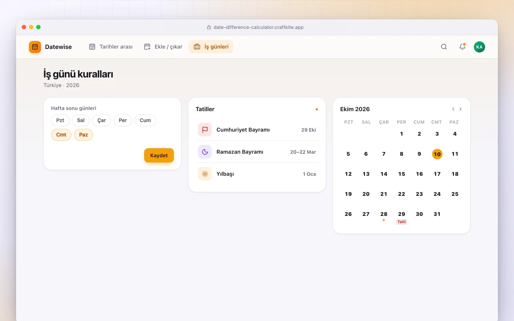The width and height of the screenshot is (514, 321).
Task: Toggle Sal as weekend day
Action: click(x=81, y=120)
